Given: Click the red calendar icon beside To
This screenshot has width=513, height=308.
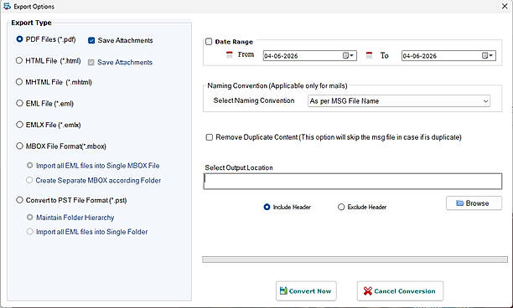Looking at the screenshot, I should 369,55.
